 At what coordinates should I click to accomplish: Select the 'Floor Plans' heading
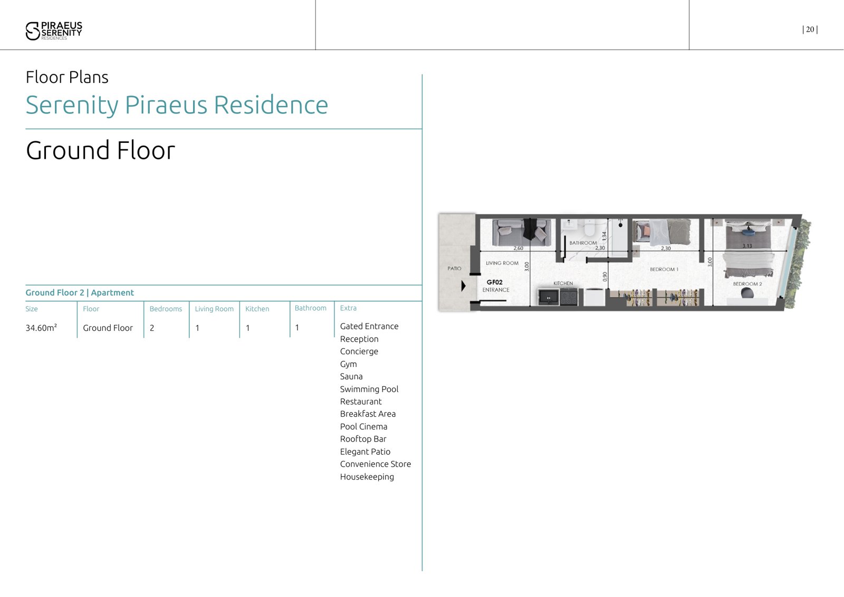point(67,78)
